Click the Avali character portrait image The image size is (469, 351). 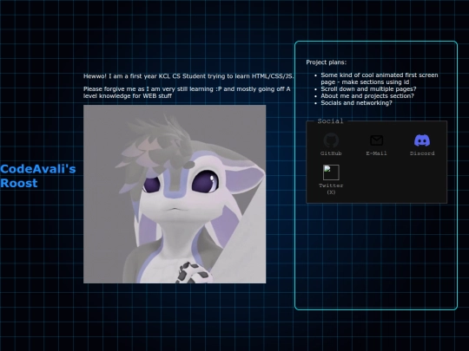click(175, 194)
